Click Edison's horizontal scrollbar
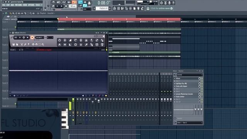Image resolution: width=247 pixels, height=139 pixels. pos(58,92)
